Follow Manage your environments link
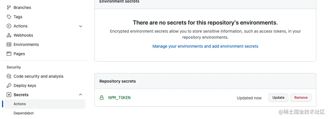The width and height of the screenshot is (329, 119). click(x=205, y=46)
